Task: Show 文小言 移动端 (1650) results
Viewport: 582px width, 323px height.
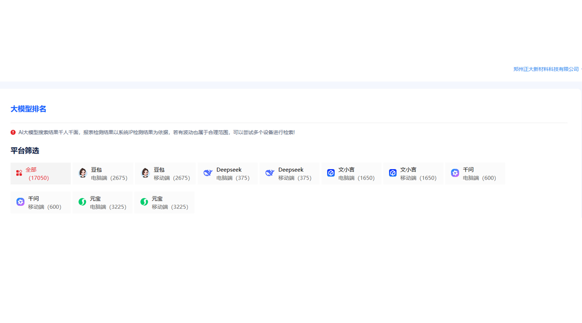Action: click(x=418, y=174)
